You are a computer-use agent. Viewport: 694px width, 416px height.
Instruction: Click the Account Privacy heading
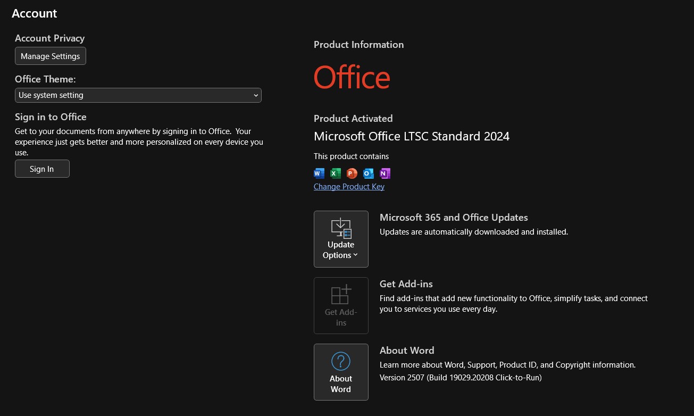(x=50, y=38)
